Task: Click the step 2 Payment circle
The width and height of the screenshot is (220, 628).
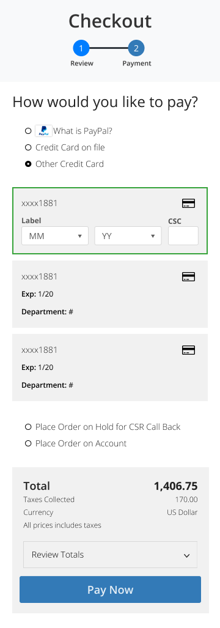Action: point(136,48)
